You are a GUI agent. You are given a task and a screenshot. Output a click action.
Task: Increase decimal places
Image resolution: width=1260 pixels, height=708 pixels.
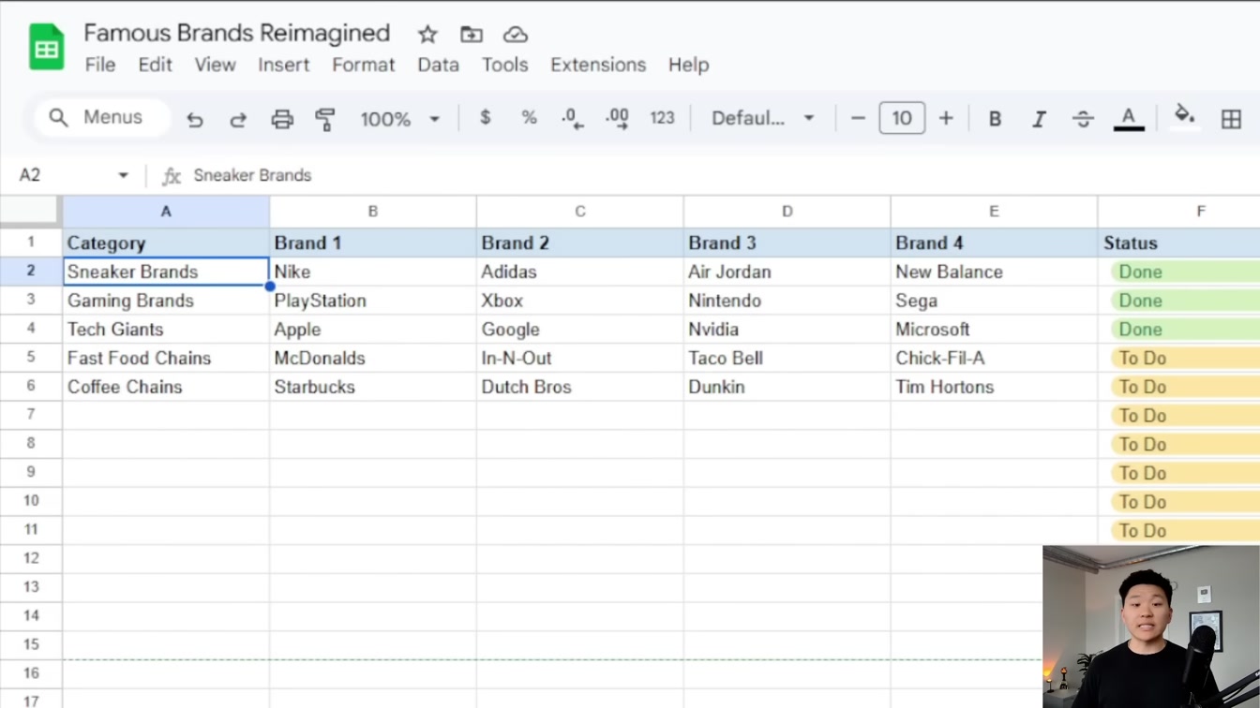(x=617, y=119)
